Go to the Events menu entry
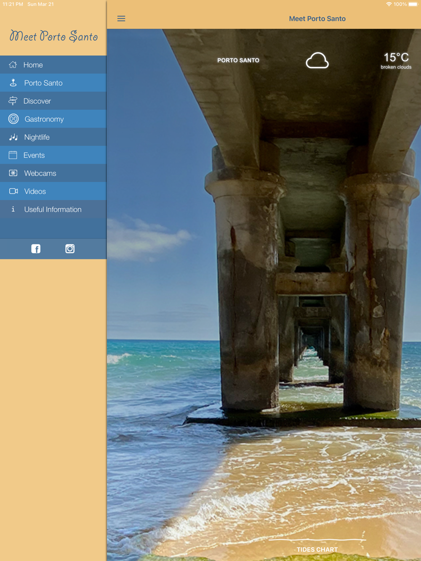Image resolution: width=421 pixels, height=561 pixels. (x=53, y=155)
